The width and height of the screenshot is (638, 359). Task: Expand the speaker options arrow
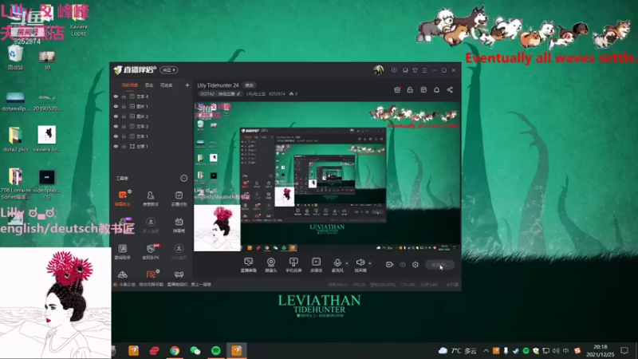point(369,263)
